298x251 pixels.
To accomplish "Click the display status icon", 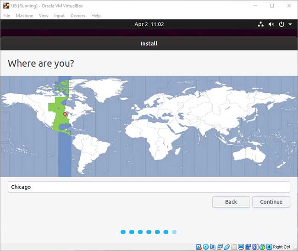I will [241, 247].
